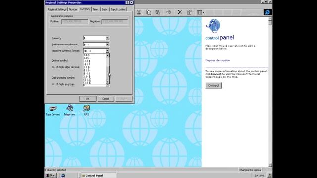Click the Paste clipboard icon in toolbar

pos(158,12)
